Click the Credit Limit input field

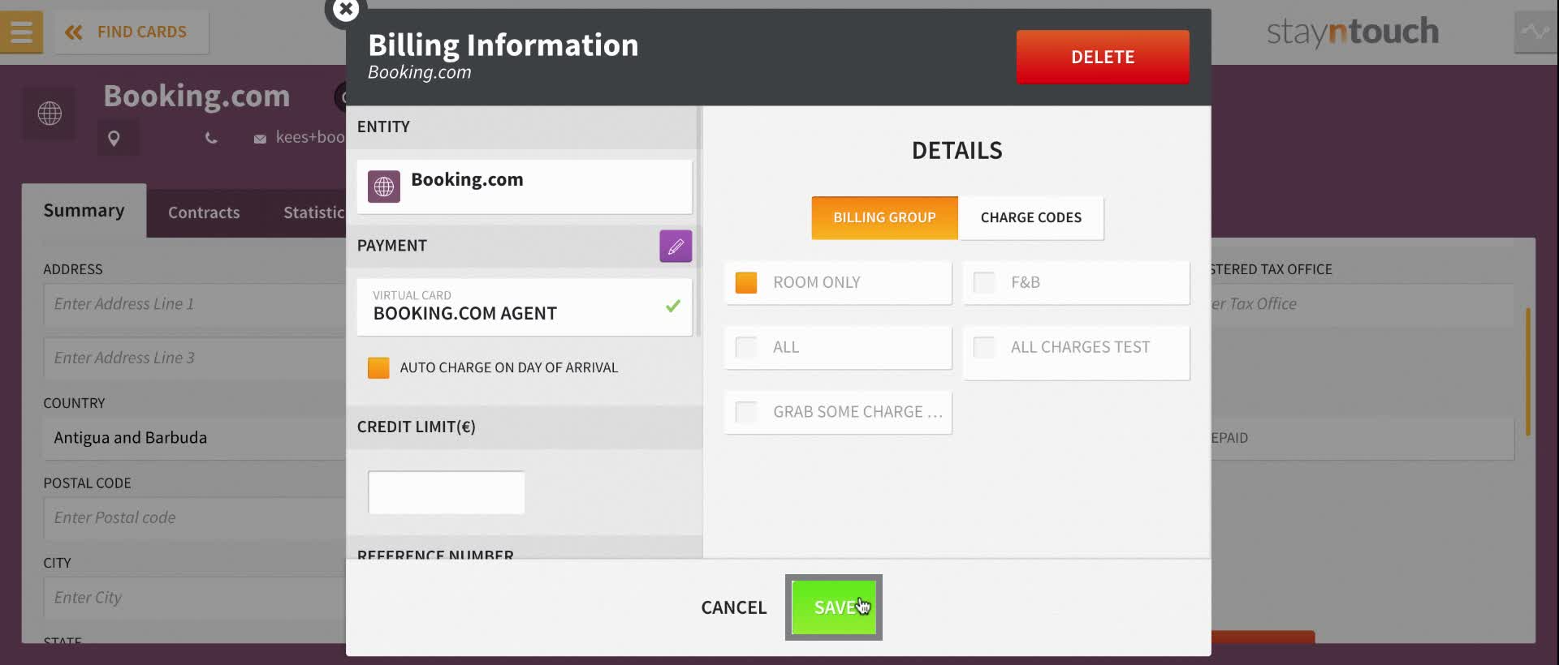[x=446, y=492]
